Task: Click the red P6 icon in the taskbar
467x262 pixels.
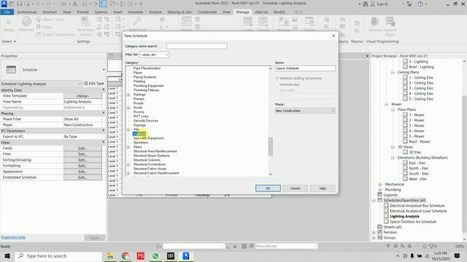Action: [141, 255]
